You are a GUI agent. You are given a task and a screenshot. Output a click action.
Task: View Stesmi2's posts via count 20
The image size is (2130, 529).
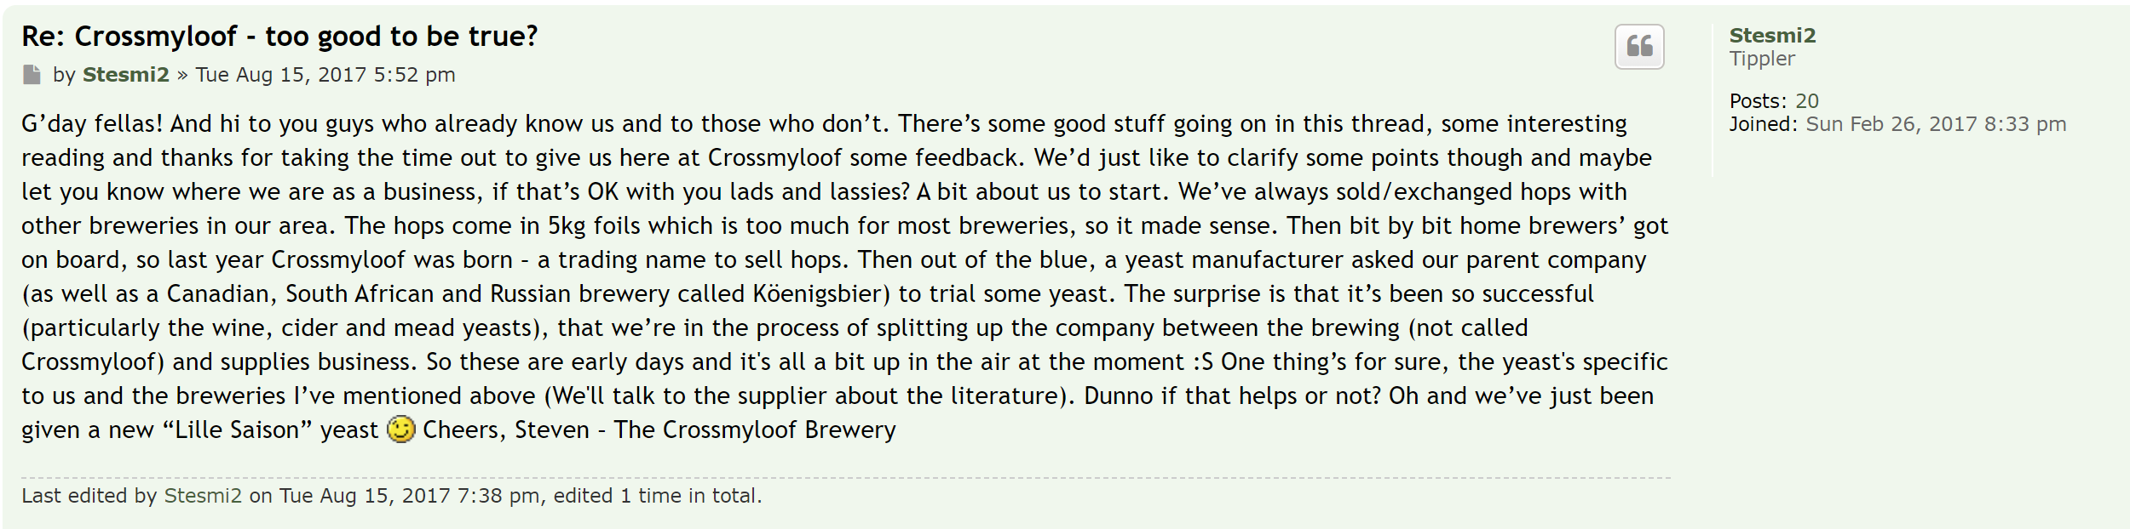(x=1806, y=100)
